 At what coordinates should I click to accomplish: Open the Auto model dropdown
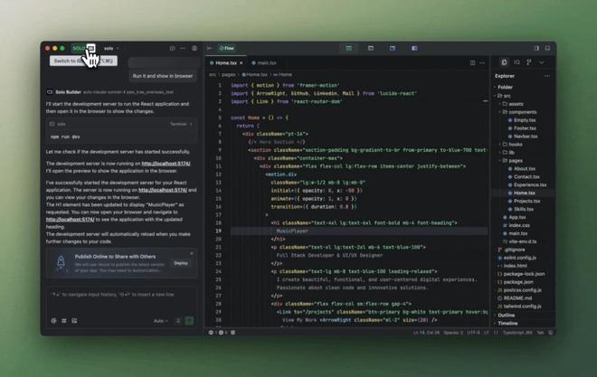pyautogui.click(x=160, y=321)
